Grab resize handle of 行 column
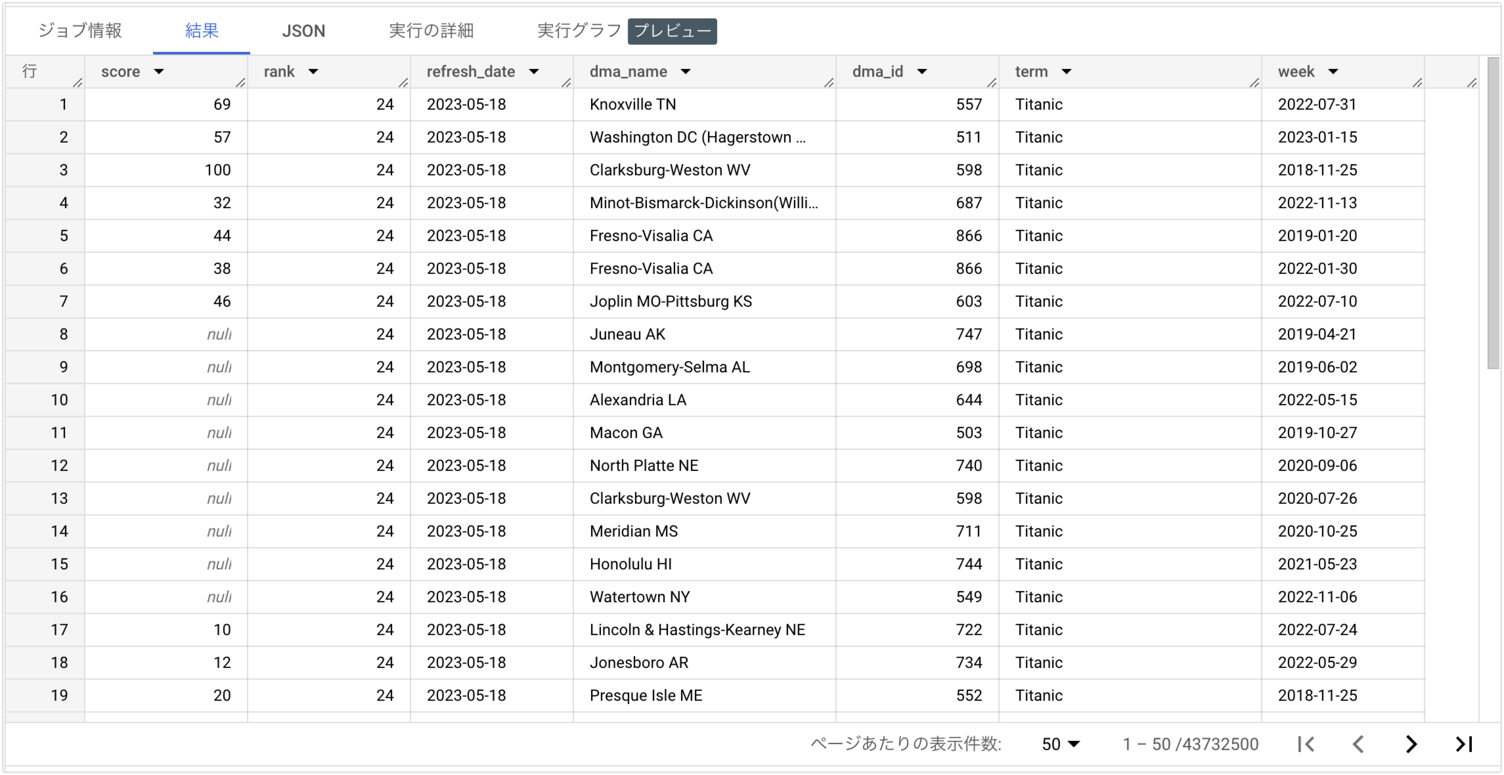The image size is (1504, 775). click(x=77, y=83)
